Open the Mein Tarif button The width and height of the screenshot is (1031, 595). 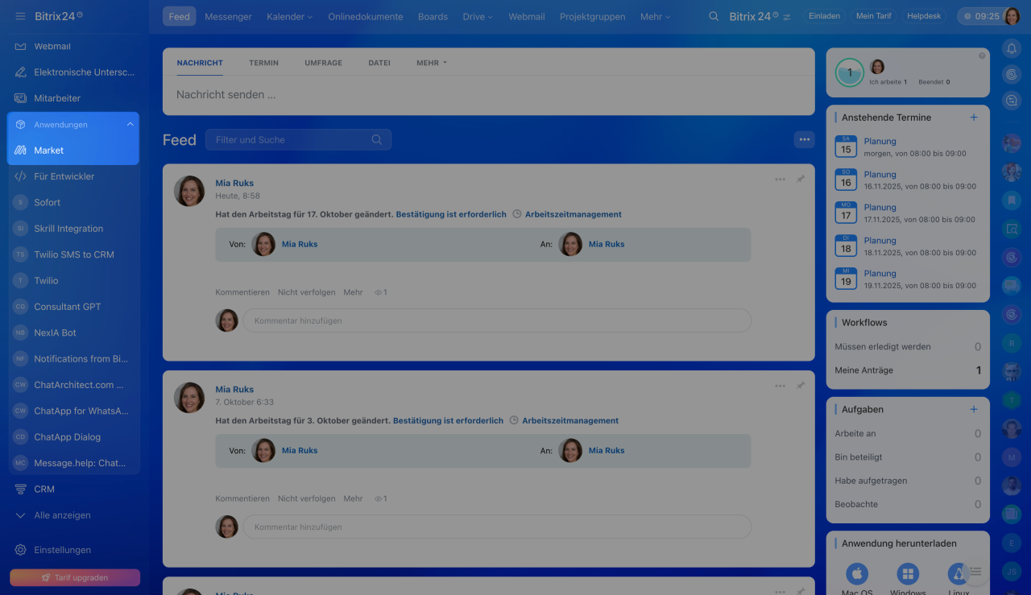pos(874,16)
